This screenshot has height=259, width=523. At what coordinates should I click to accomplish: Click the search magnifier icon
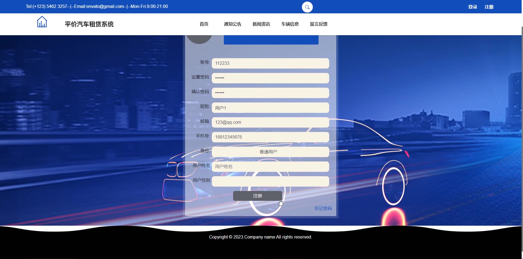click(307, 7)
